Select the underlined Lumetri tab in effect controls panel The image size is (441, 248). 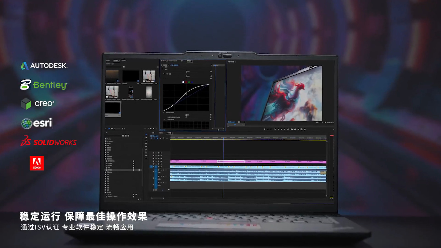[189, 61]
